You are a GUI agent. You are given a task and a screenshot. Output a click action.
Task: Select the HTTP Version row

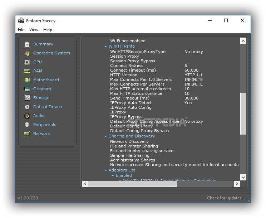click(x=156, y=75)
